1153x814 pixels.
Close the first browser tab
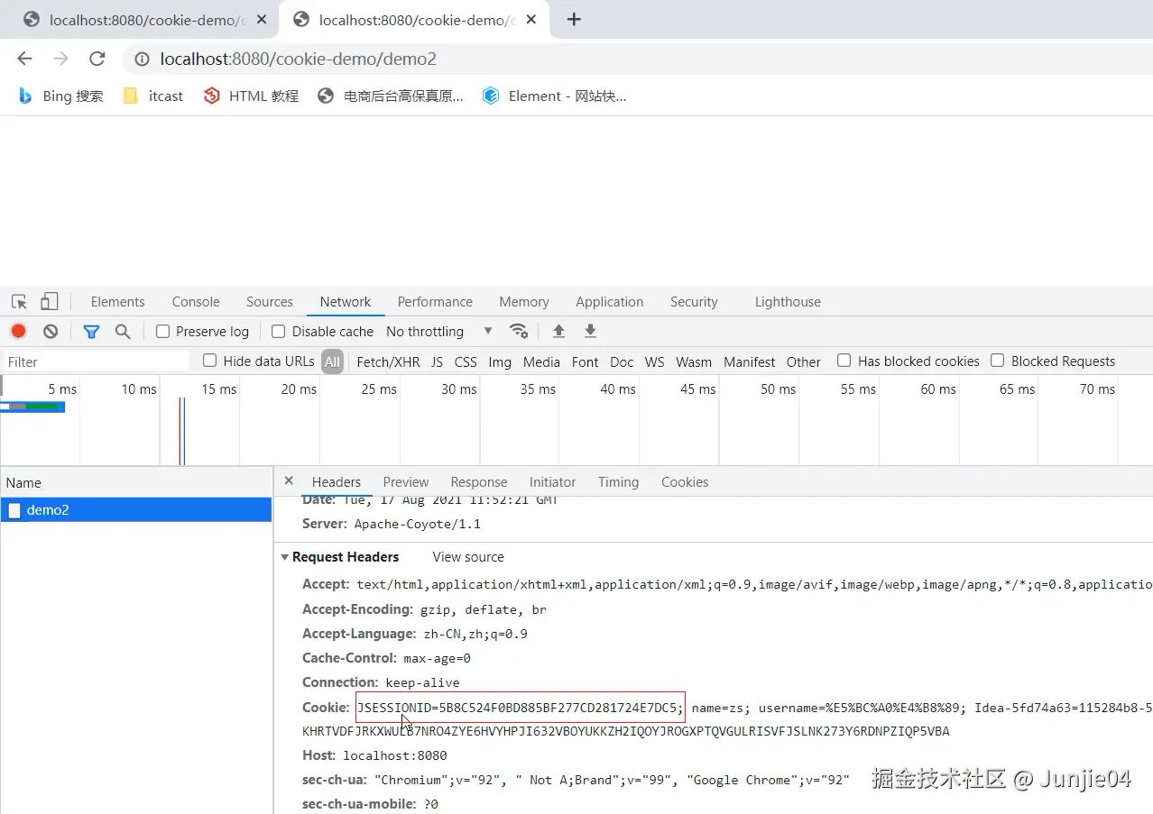[x=262, y=20]
